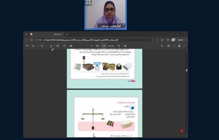Click the scrollbar down arrow in PDF viewer

[187, 136]
